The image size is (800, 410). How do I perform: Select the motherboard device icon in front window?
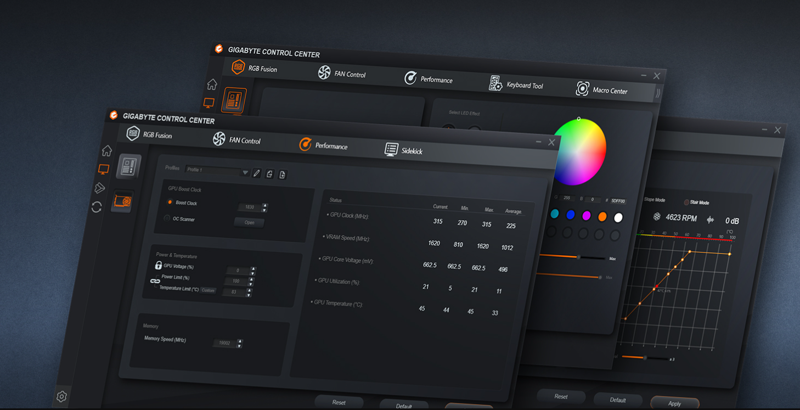click(x=128, y=166)
